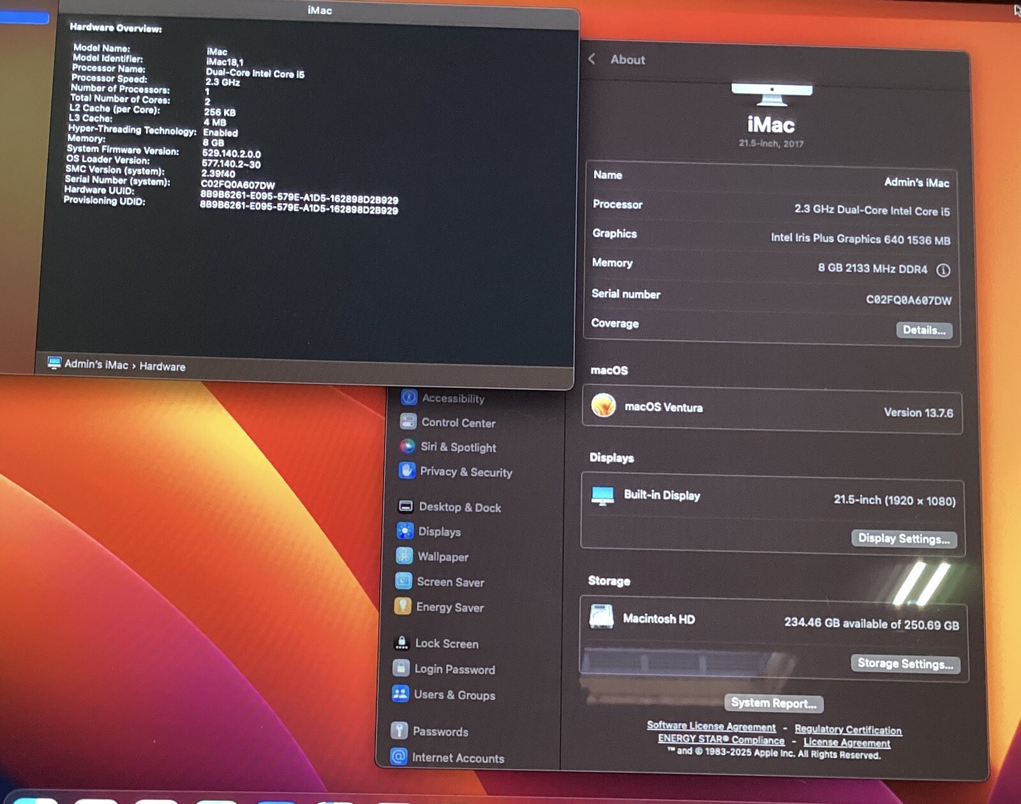Open Storage Settings button
Screen dimensions: 1021x804
click(905, 664)
